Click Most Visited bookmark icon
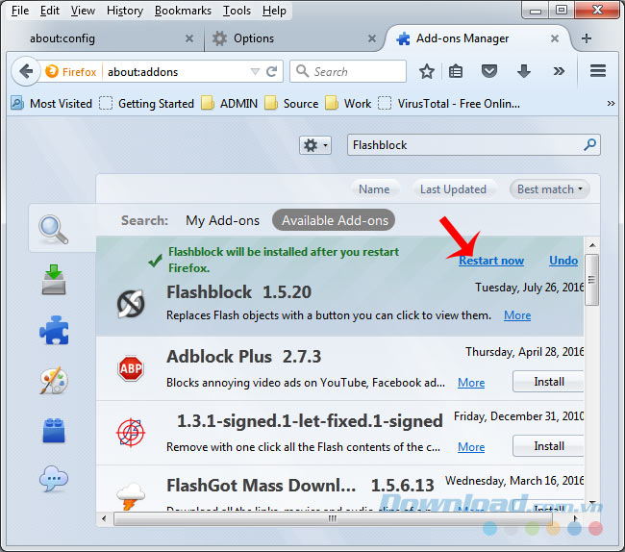This screenshot has height=552, width=625. (x=17, y=103)
